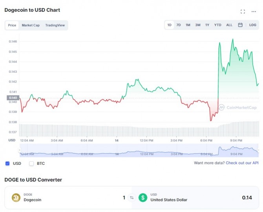Click right handle of range navigator
Viewport: 263px width, 212px height.
pos(258,150)
